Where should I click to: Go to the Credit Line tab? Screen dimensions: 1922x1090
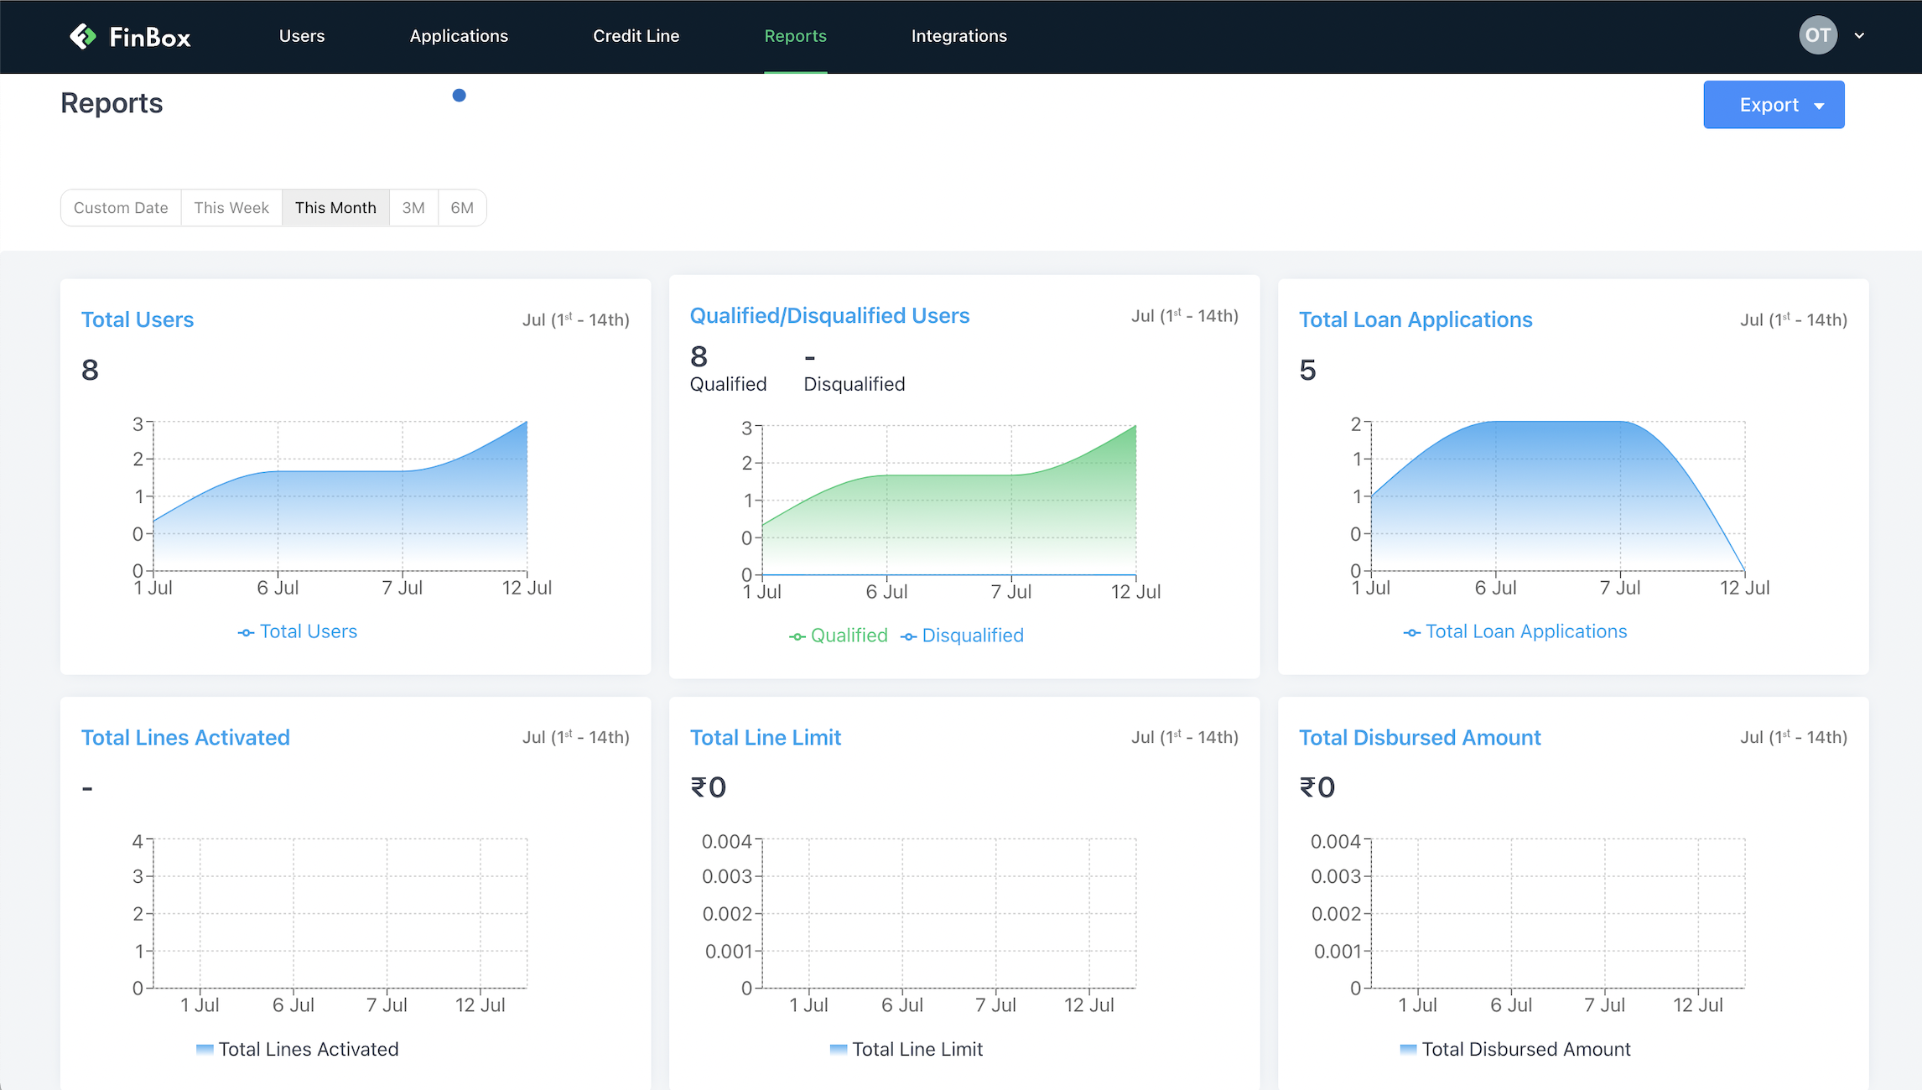636,36
